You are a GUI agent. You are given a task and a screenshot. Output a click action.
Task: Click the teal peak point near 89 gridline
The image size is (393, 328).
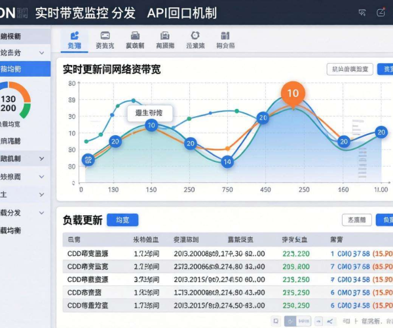(134, 100)
